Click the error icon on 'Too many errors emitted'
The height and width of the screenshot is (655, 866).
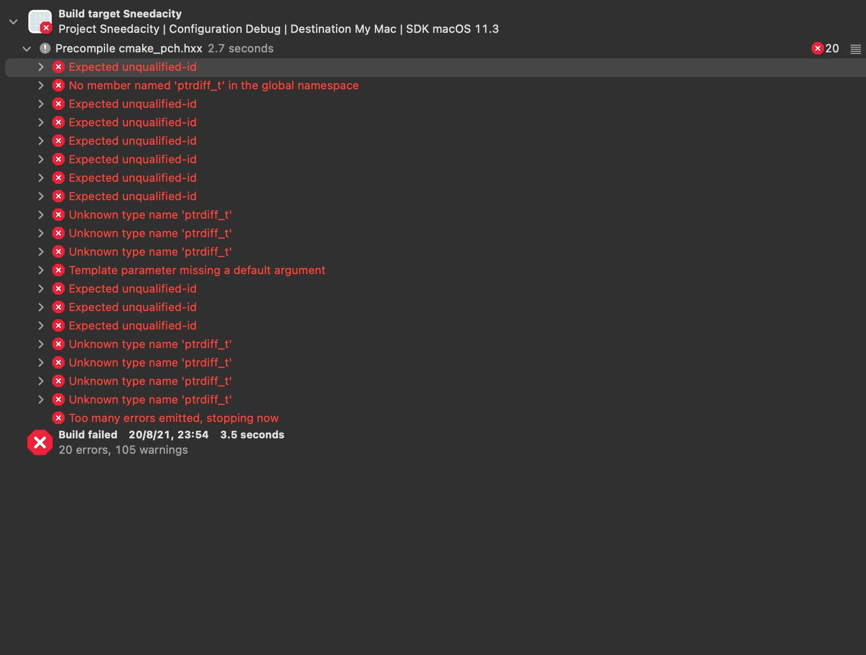point(58,418)
